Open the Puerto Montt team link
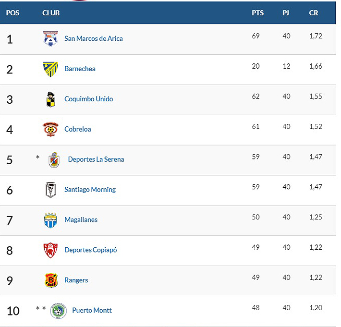This screenshot has height=327, width=341. [92, 310]
